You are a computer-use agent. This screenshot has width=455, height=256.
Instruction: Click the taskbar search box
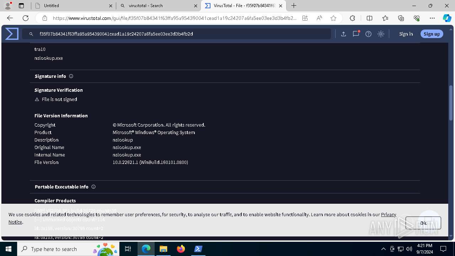(x=69, y=249)
